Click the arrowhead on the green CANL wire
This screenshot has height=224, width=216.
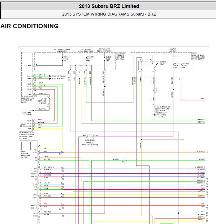[50, 76]
